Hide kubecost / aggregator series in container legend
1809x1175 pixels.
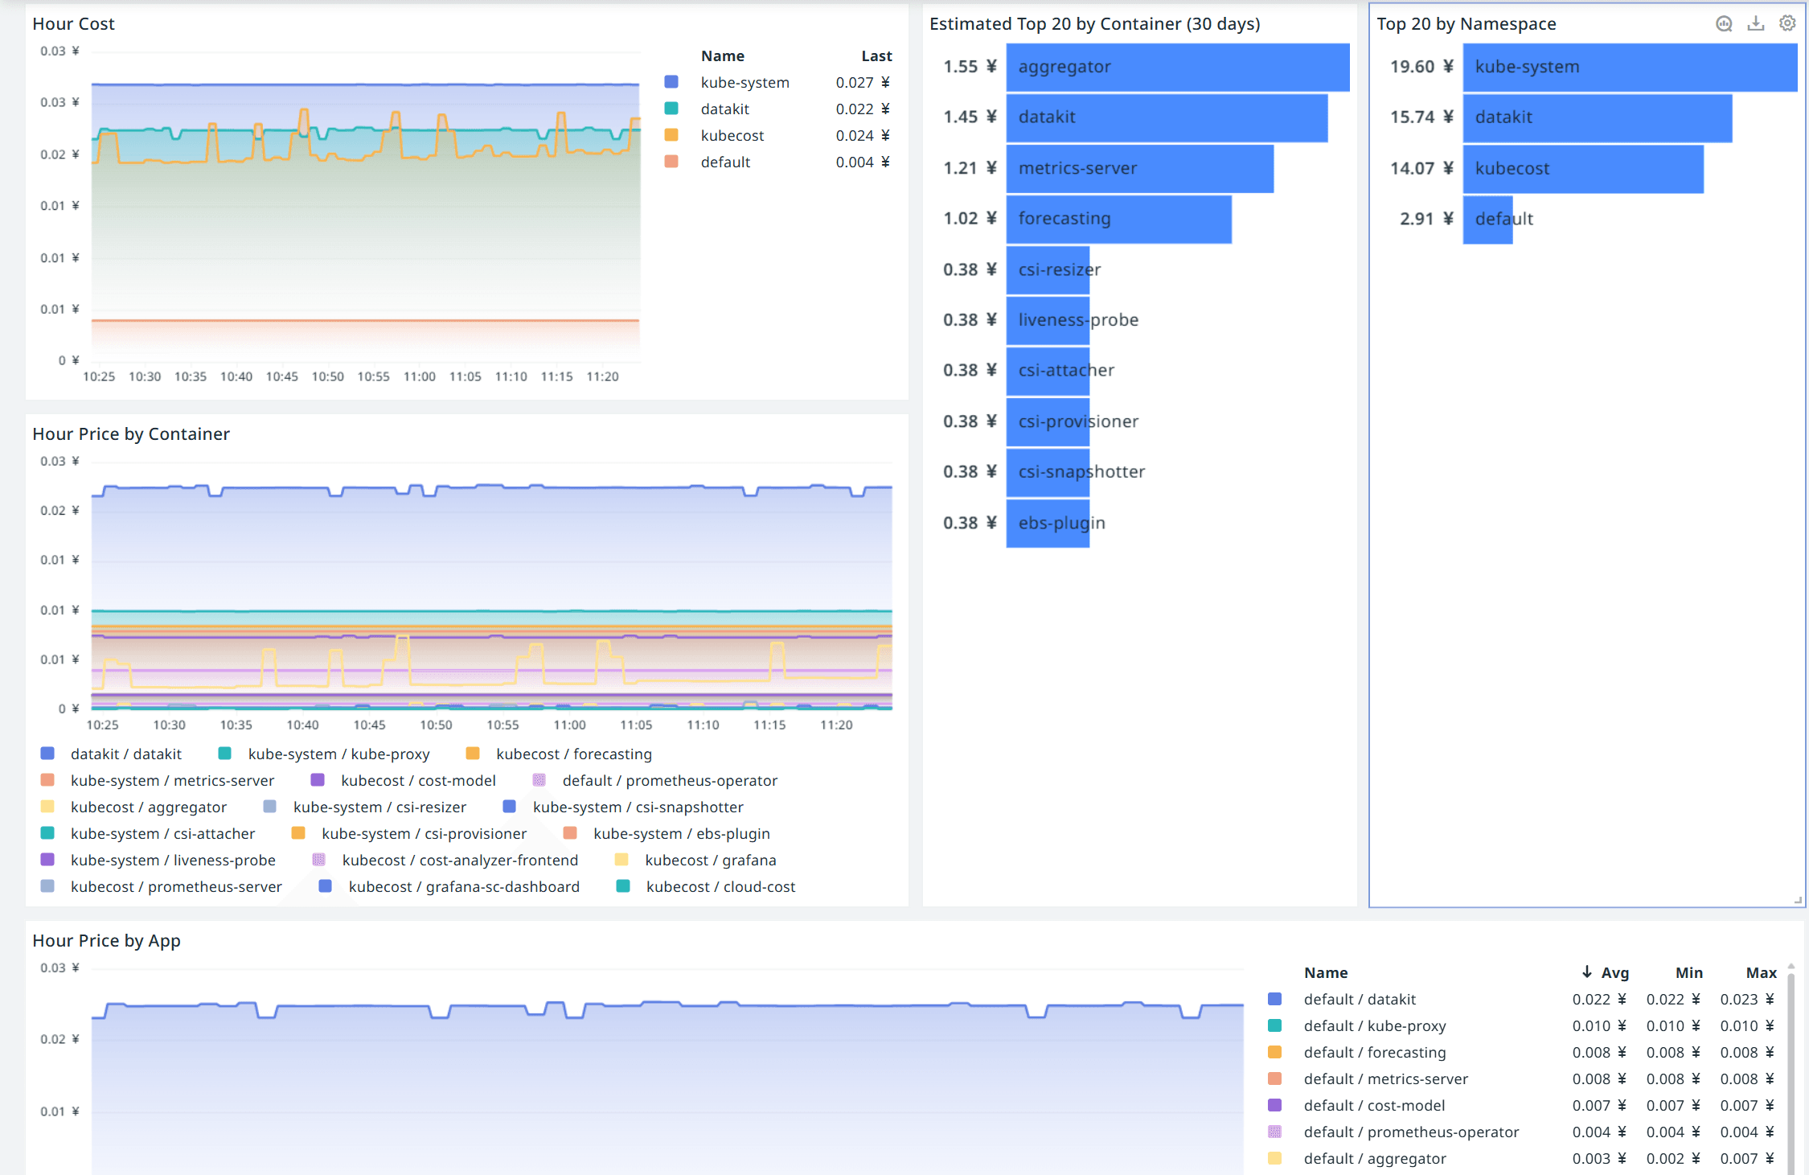[x=148, y=807]
